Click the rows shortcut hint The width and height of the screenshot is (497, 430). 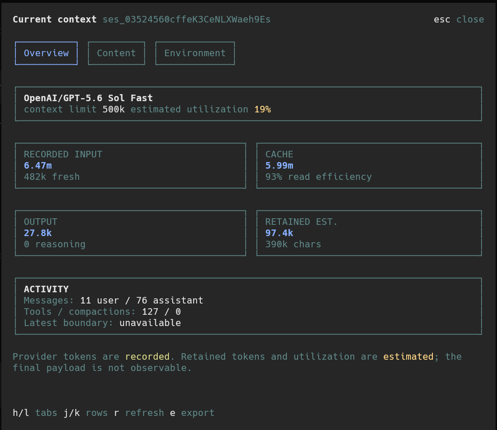(x=97, y=413)
